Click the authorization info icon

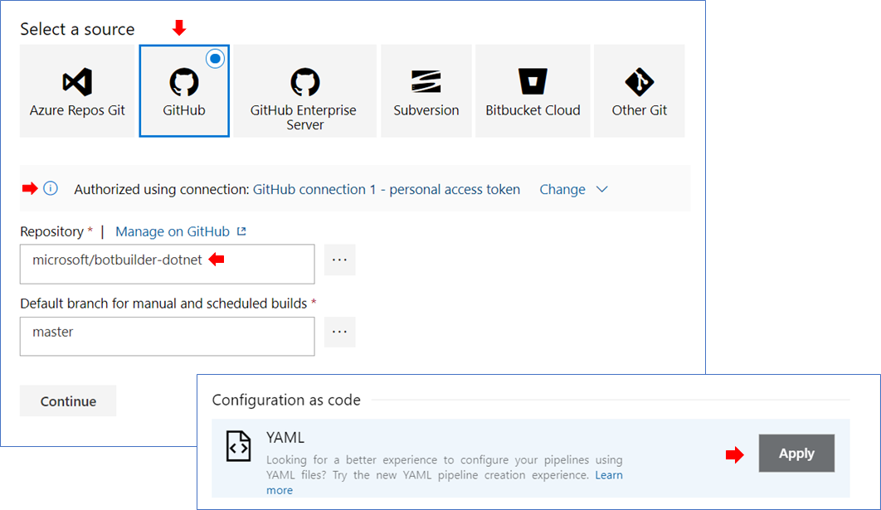pyautogui.click(x=51, y=189)
